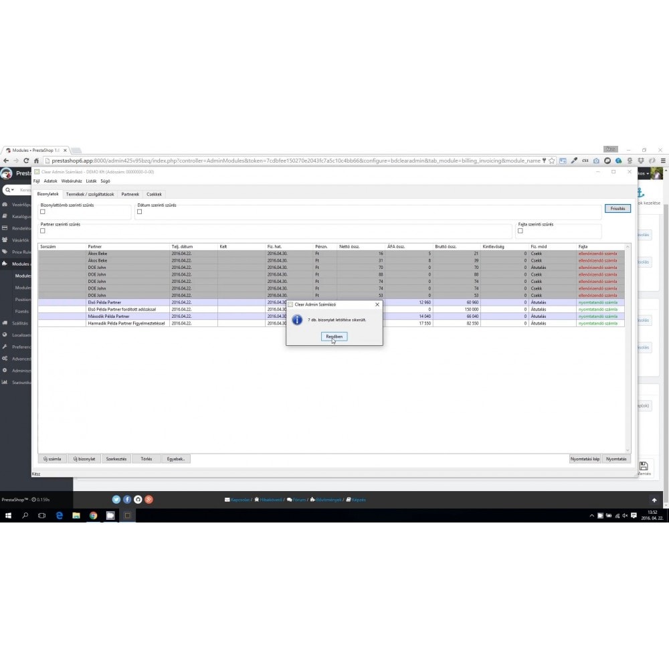Click Nyomtatás button

(617, 459)
